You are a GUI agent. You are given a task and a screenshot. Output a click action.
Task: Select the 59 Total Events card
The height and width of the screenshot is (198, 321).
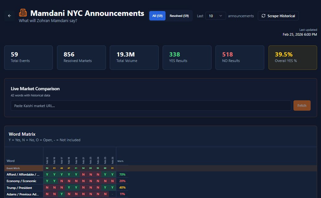(x=29, y=58)
